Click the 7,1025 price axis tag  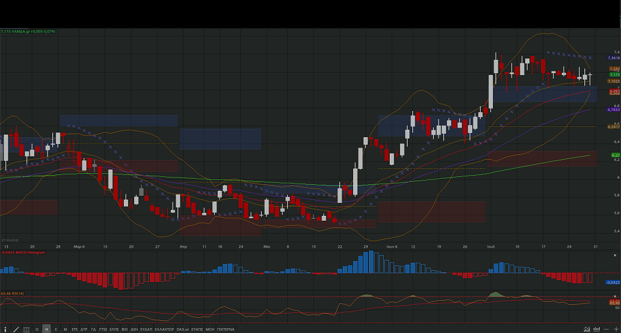pyautogui.click(x=614, y=81)
